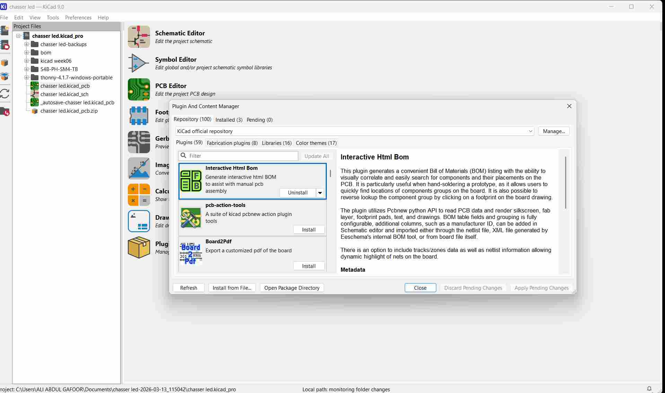
Task: Click the PCB icon of chasser led.kicad_pcb
Action: coord(35,86)
